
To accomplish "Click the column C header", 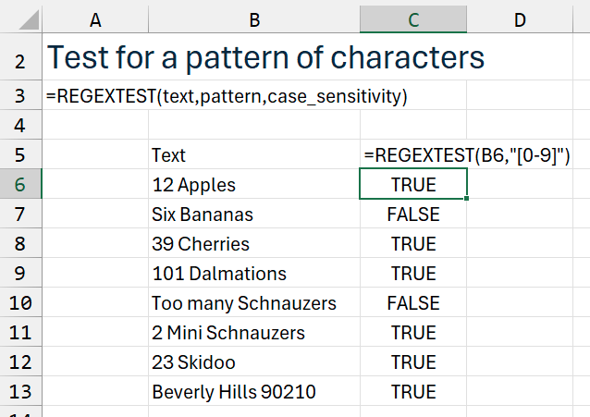I will (x=413, y=18).
